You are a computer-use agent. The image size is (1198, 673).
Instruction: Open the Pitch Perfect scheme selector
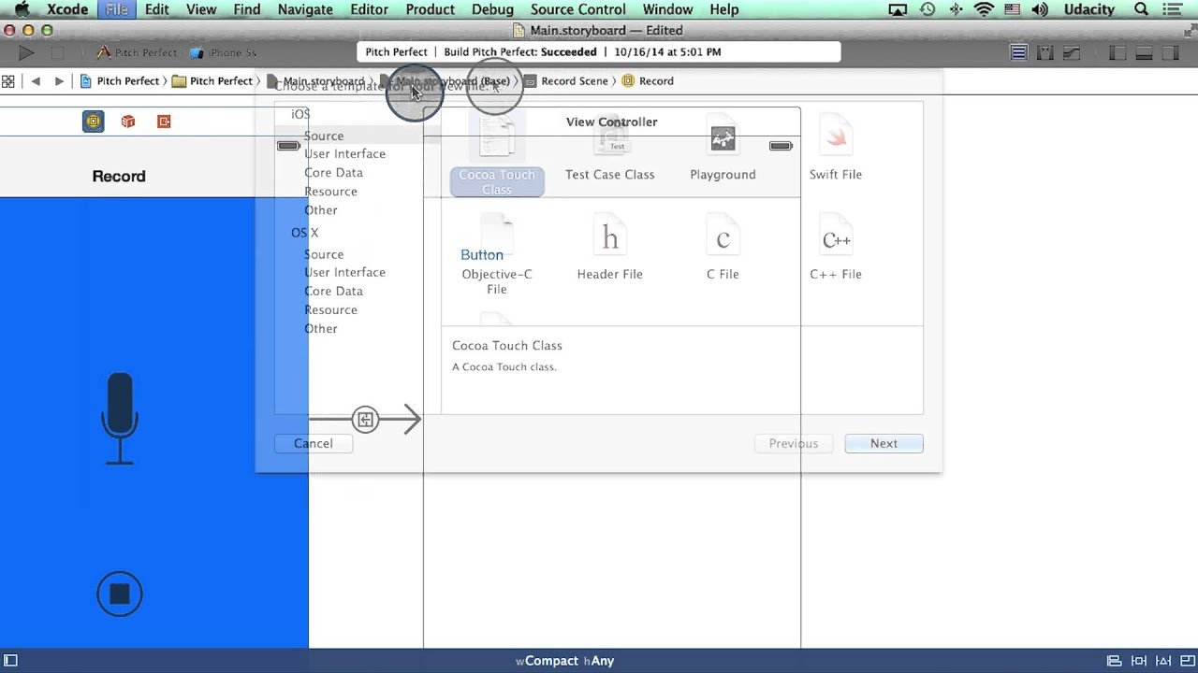[x=137, y=53]
